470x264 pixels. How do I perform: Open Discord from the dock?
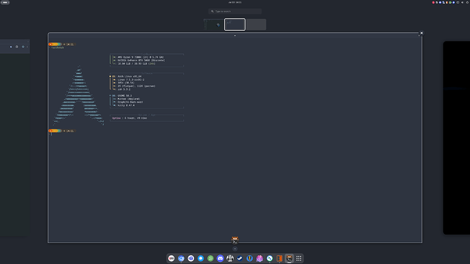pyautogui.click(x=220, y=259)
